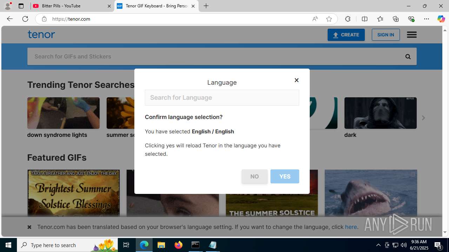Screen dimensions: 449x252
Task: Click the browser profile avatar icon
Action: tap(8, 6)
